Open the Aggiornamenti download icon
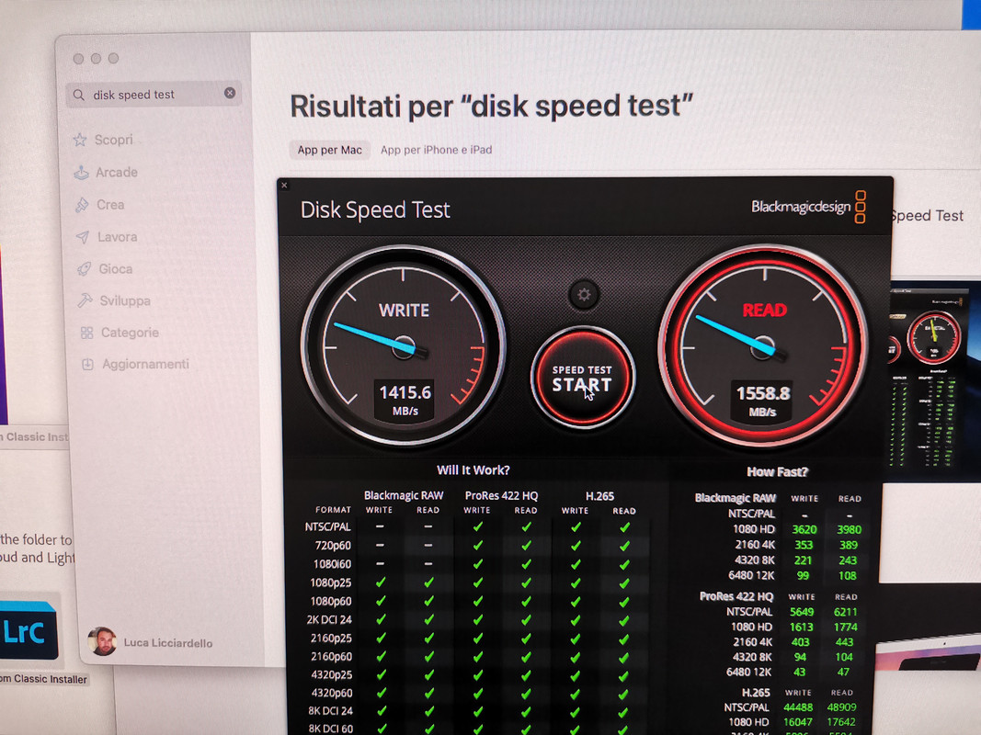The width and height of the screenshot is (981, 735). (x=87, y=365)
